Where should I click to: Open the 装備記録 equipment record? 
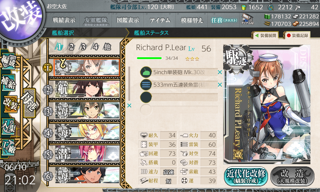pos(297,35)
